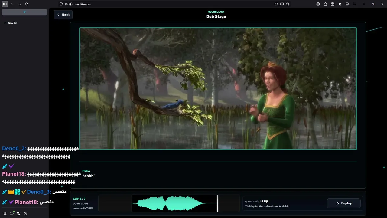This screenshot has width=387, height=218.
Task: Open the sparkle AI icon in sidebar
Action: click(x=12, y=213)
